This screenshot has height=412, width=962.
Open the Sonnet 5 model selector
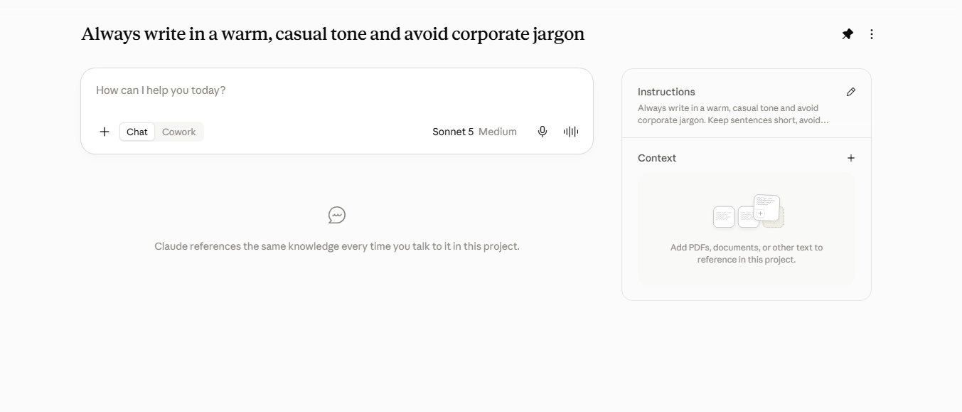pyautogui.click(x=453, y=132)
